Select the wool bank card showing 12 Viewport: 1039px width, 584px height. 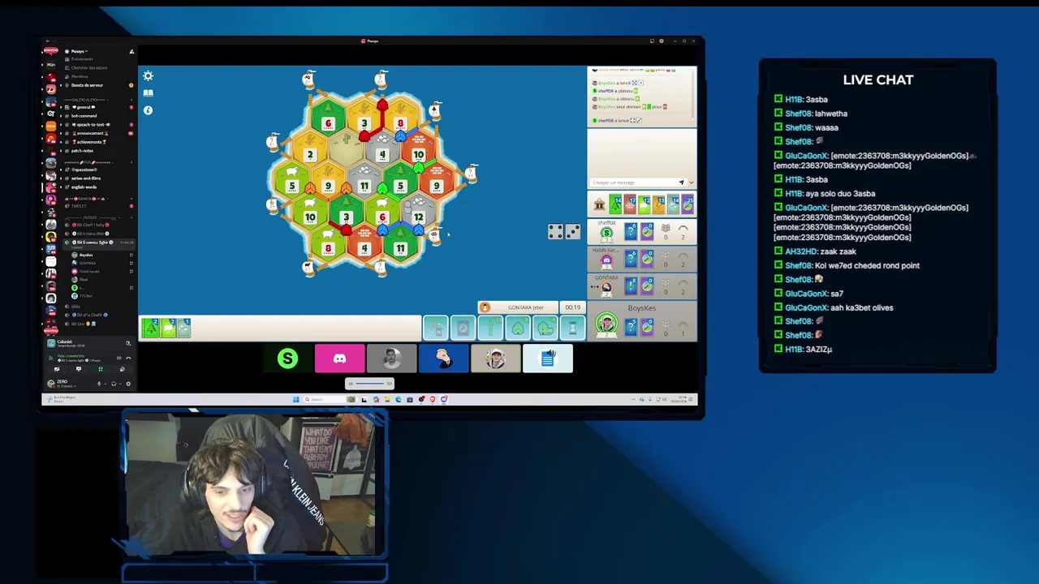tap(645, 204)
